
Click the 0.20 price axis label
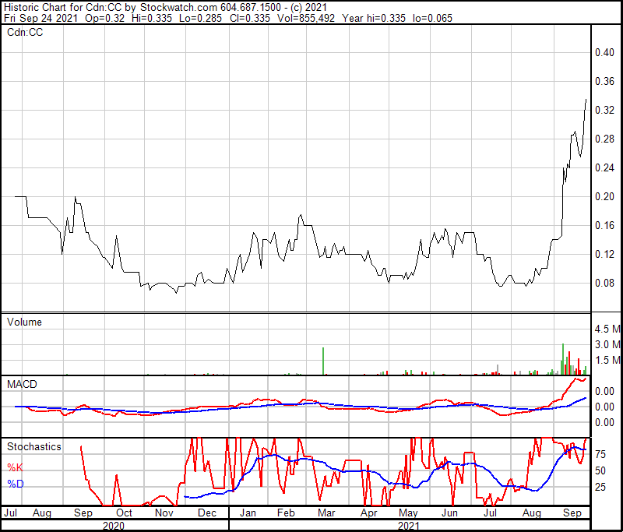click(604, 196)
